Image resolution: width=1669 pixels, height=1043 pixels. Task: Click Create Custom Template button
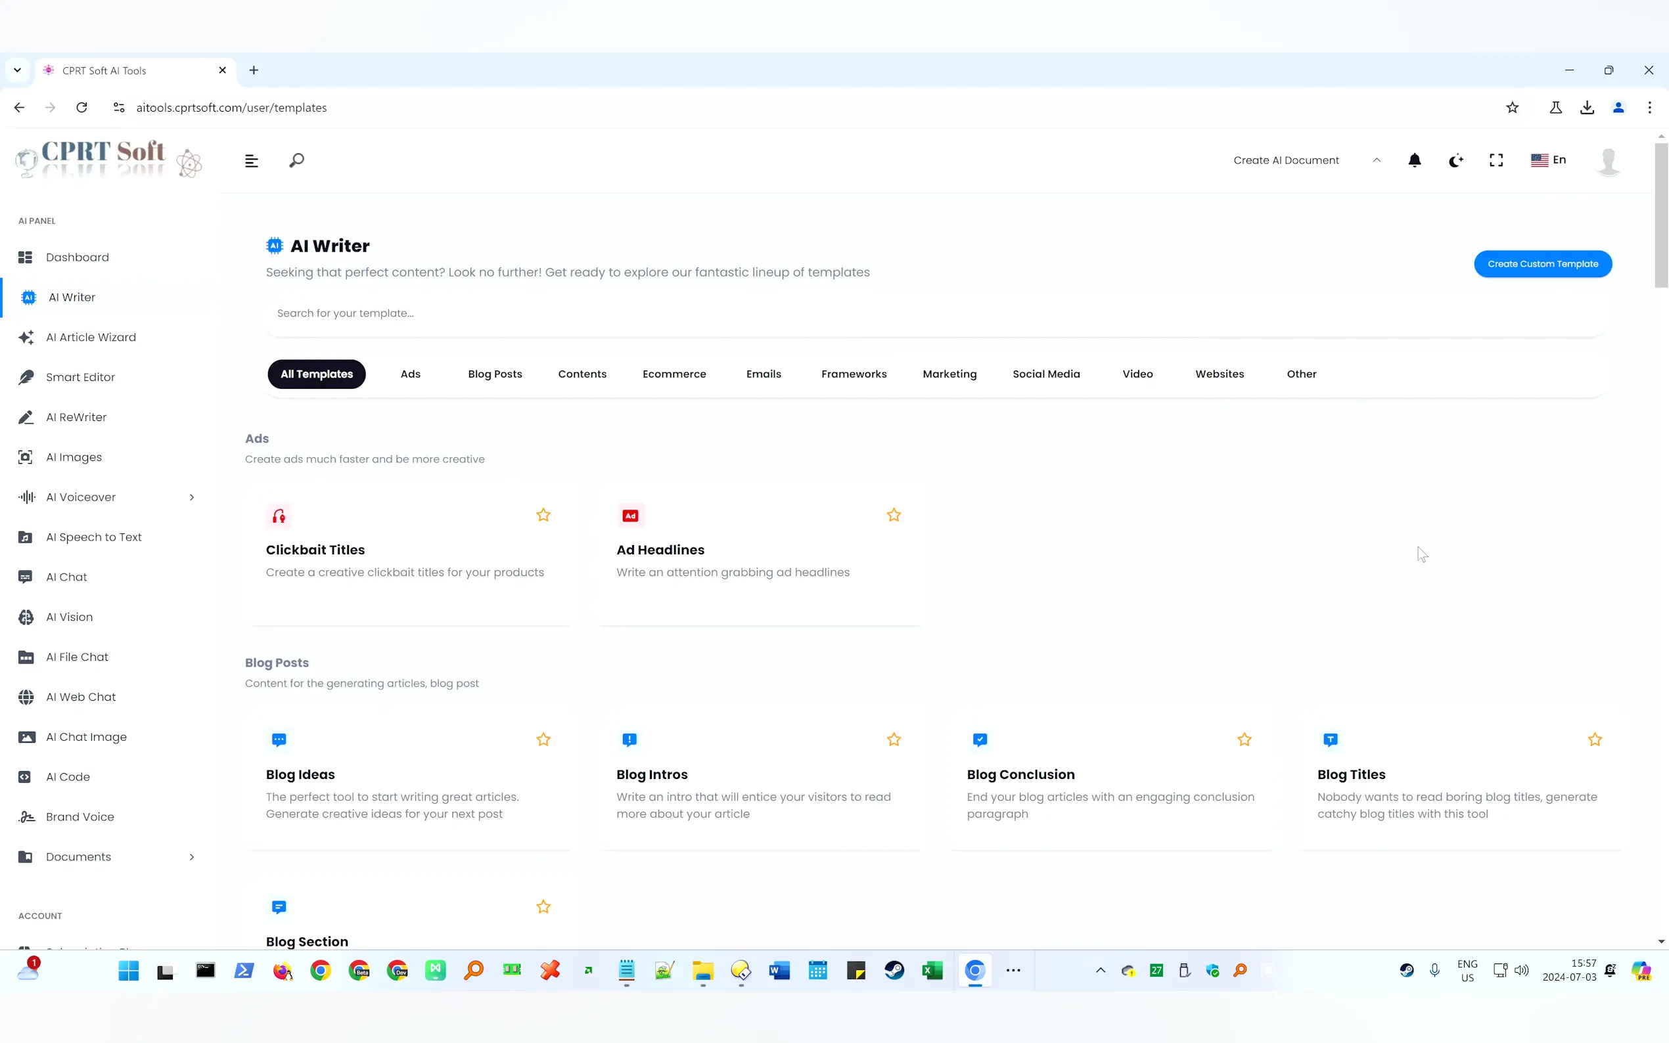[x=1542, y=263]
